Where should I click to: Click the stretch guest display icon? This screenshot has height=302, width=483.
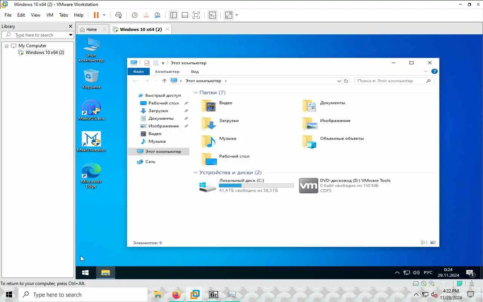[228, 15]
